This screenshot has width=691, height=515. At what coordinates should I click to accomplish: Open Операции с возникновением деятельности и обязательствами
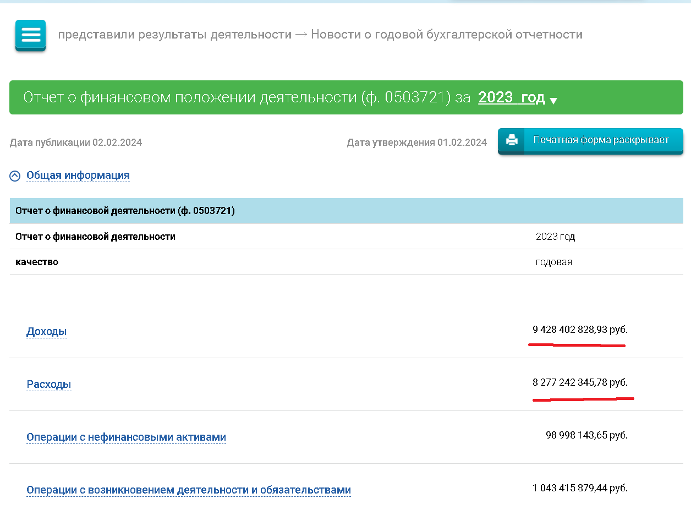188,490
